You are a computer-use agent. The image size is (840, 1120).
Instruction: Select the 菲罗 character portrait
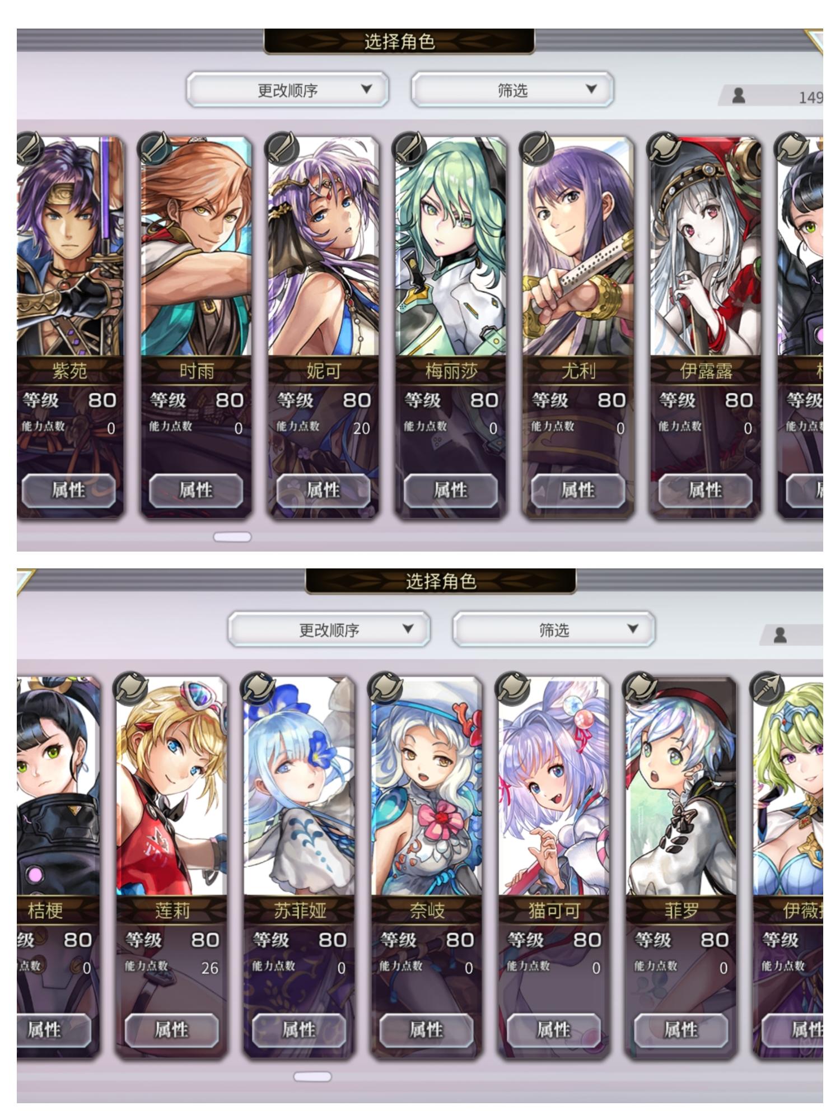click(681, 786)
